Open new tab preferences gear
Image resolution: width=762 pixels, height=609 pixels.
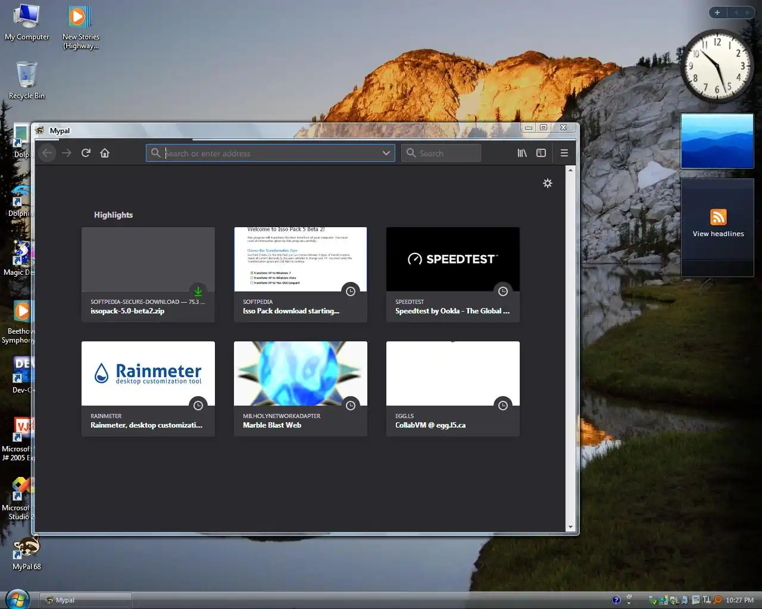coord(548,183)
